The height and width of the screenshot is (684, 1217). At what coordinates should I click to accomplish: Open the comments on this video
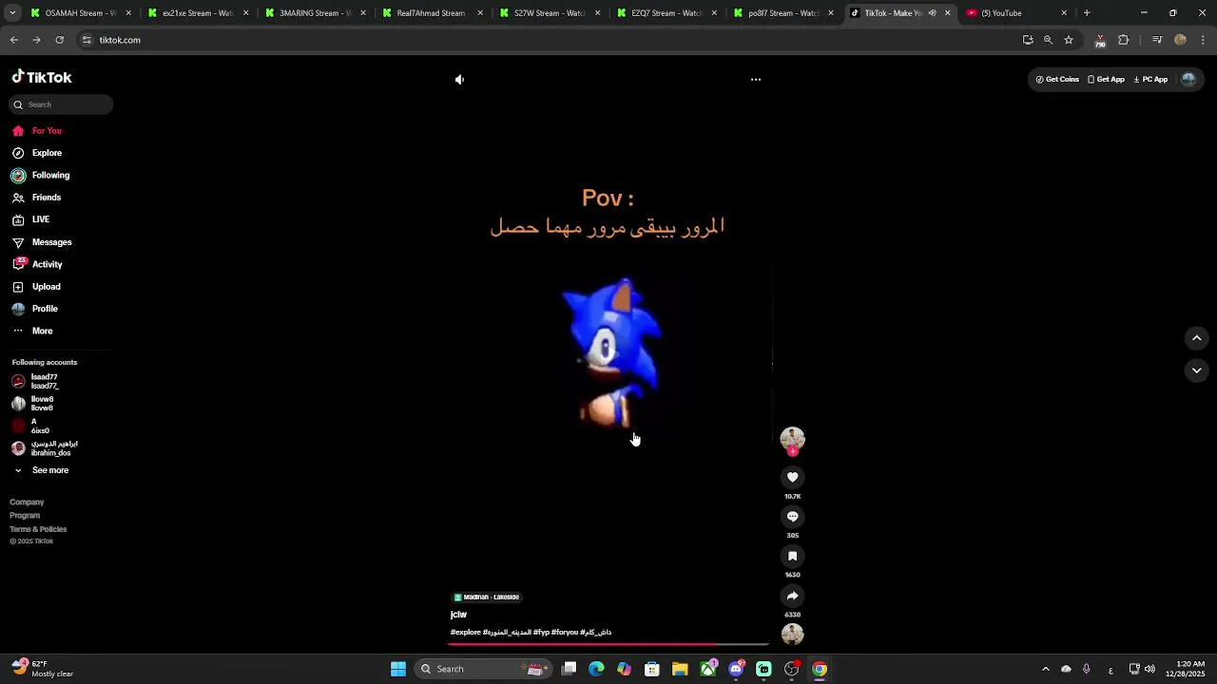(x=792, y=517)
